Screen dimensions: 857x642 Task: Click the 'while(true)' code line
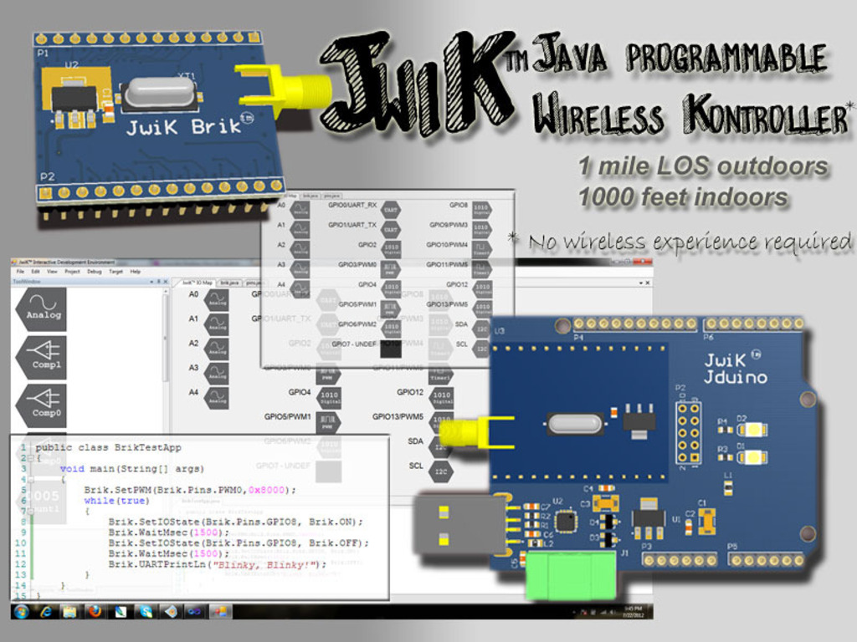[116, 501]
